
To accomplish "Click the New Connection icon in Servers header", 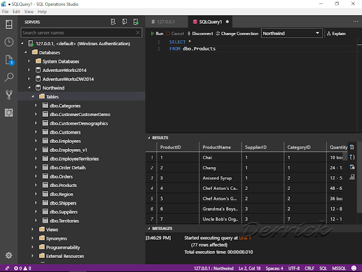I will click(x=113, y=22).
